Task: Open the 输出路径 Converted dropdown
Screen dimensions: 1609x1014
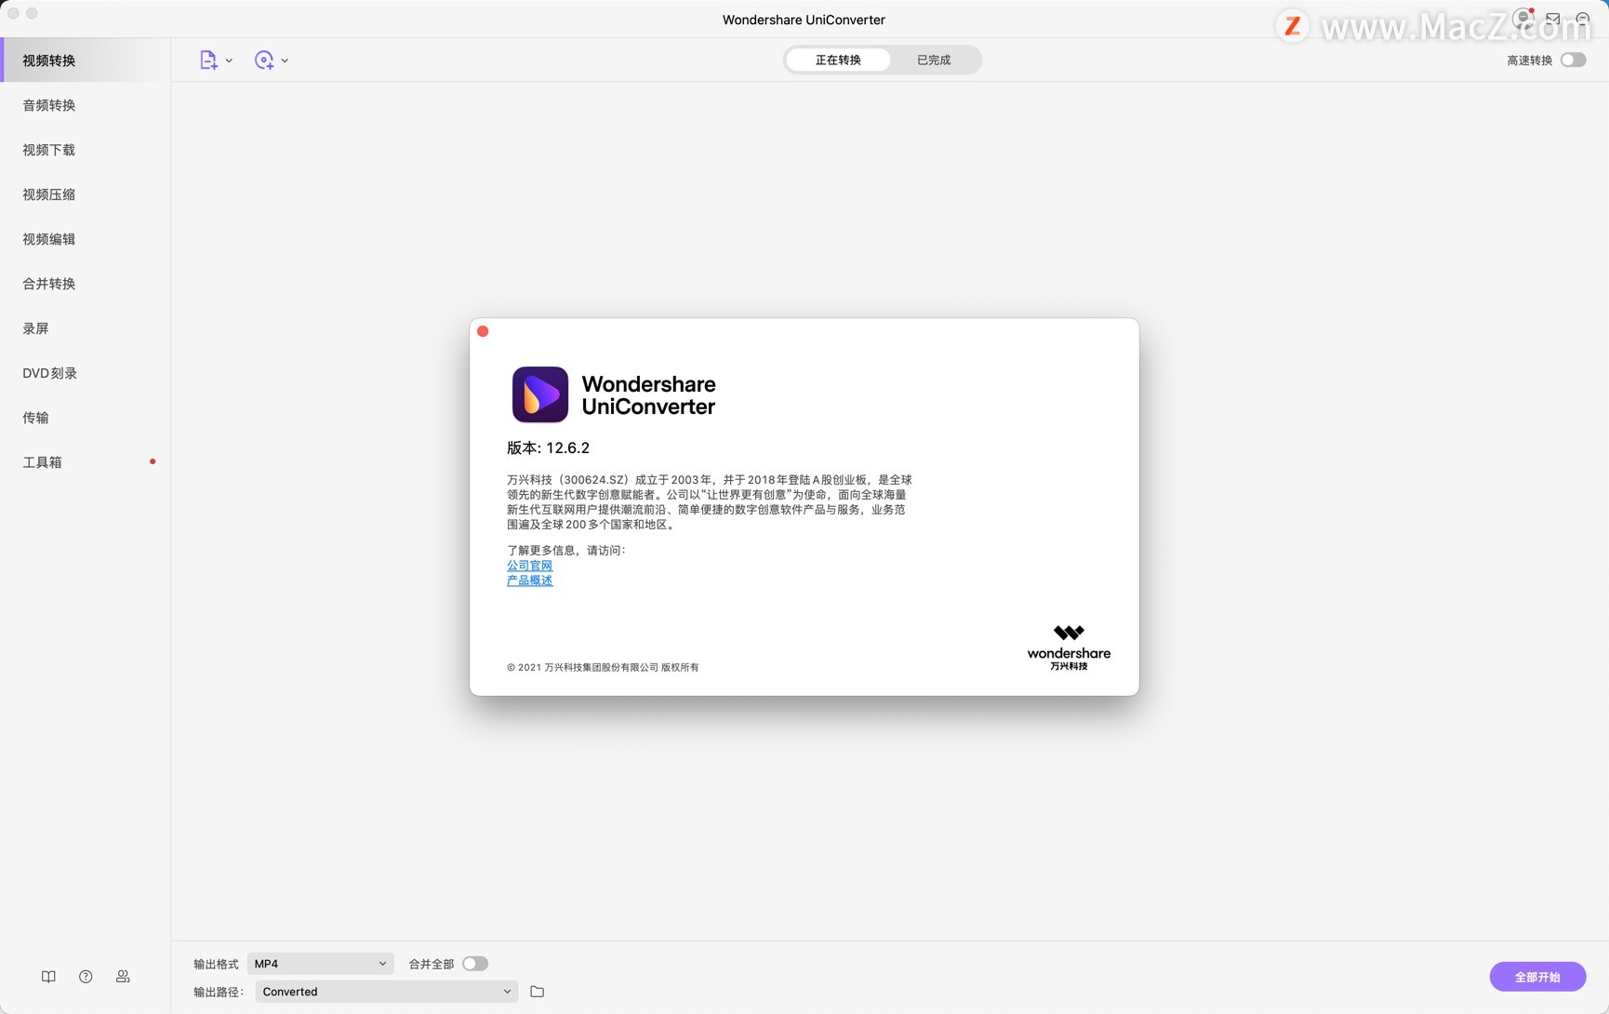Action: pyautogui.click(x=386, y=992)
